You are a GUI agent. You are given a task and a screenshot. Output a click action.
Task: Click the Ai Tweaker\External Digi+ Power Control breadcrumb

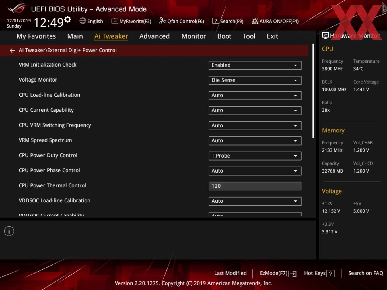pyautogui.click(x=68, y=50)
